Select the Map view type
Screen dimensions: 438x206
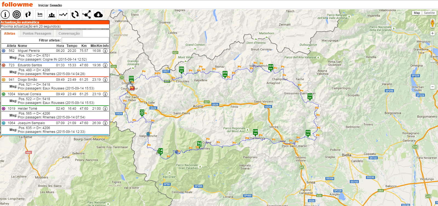pos(417,13)
